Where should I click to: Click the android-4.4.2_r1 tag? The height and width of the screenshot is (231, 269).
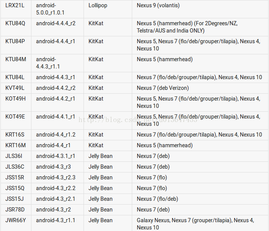coord(56,99)
